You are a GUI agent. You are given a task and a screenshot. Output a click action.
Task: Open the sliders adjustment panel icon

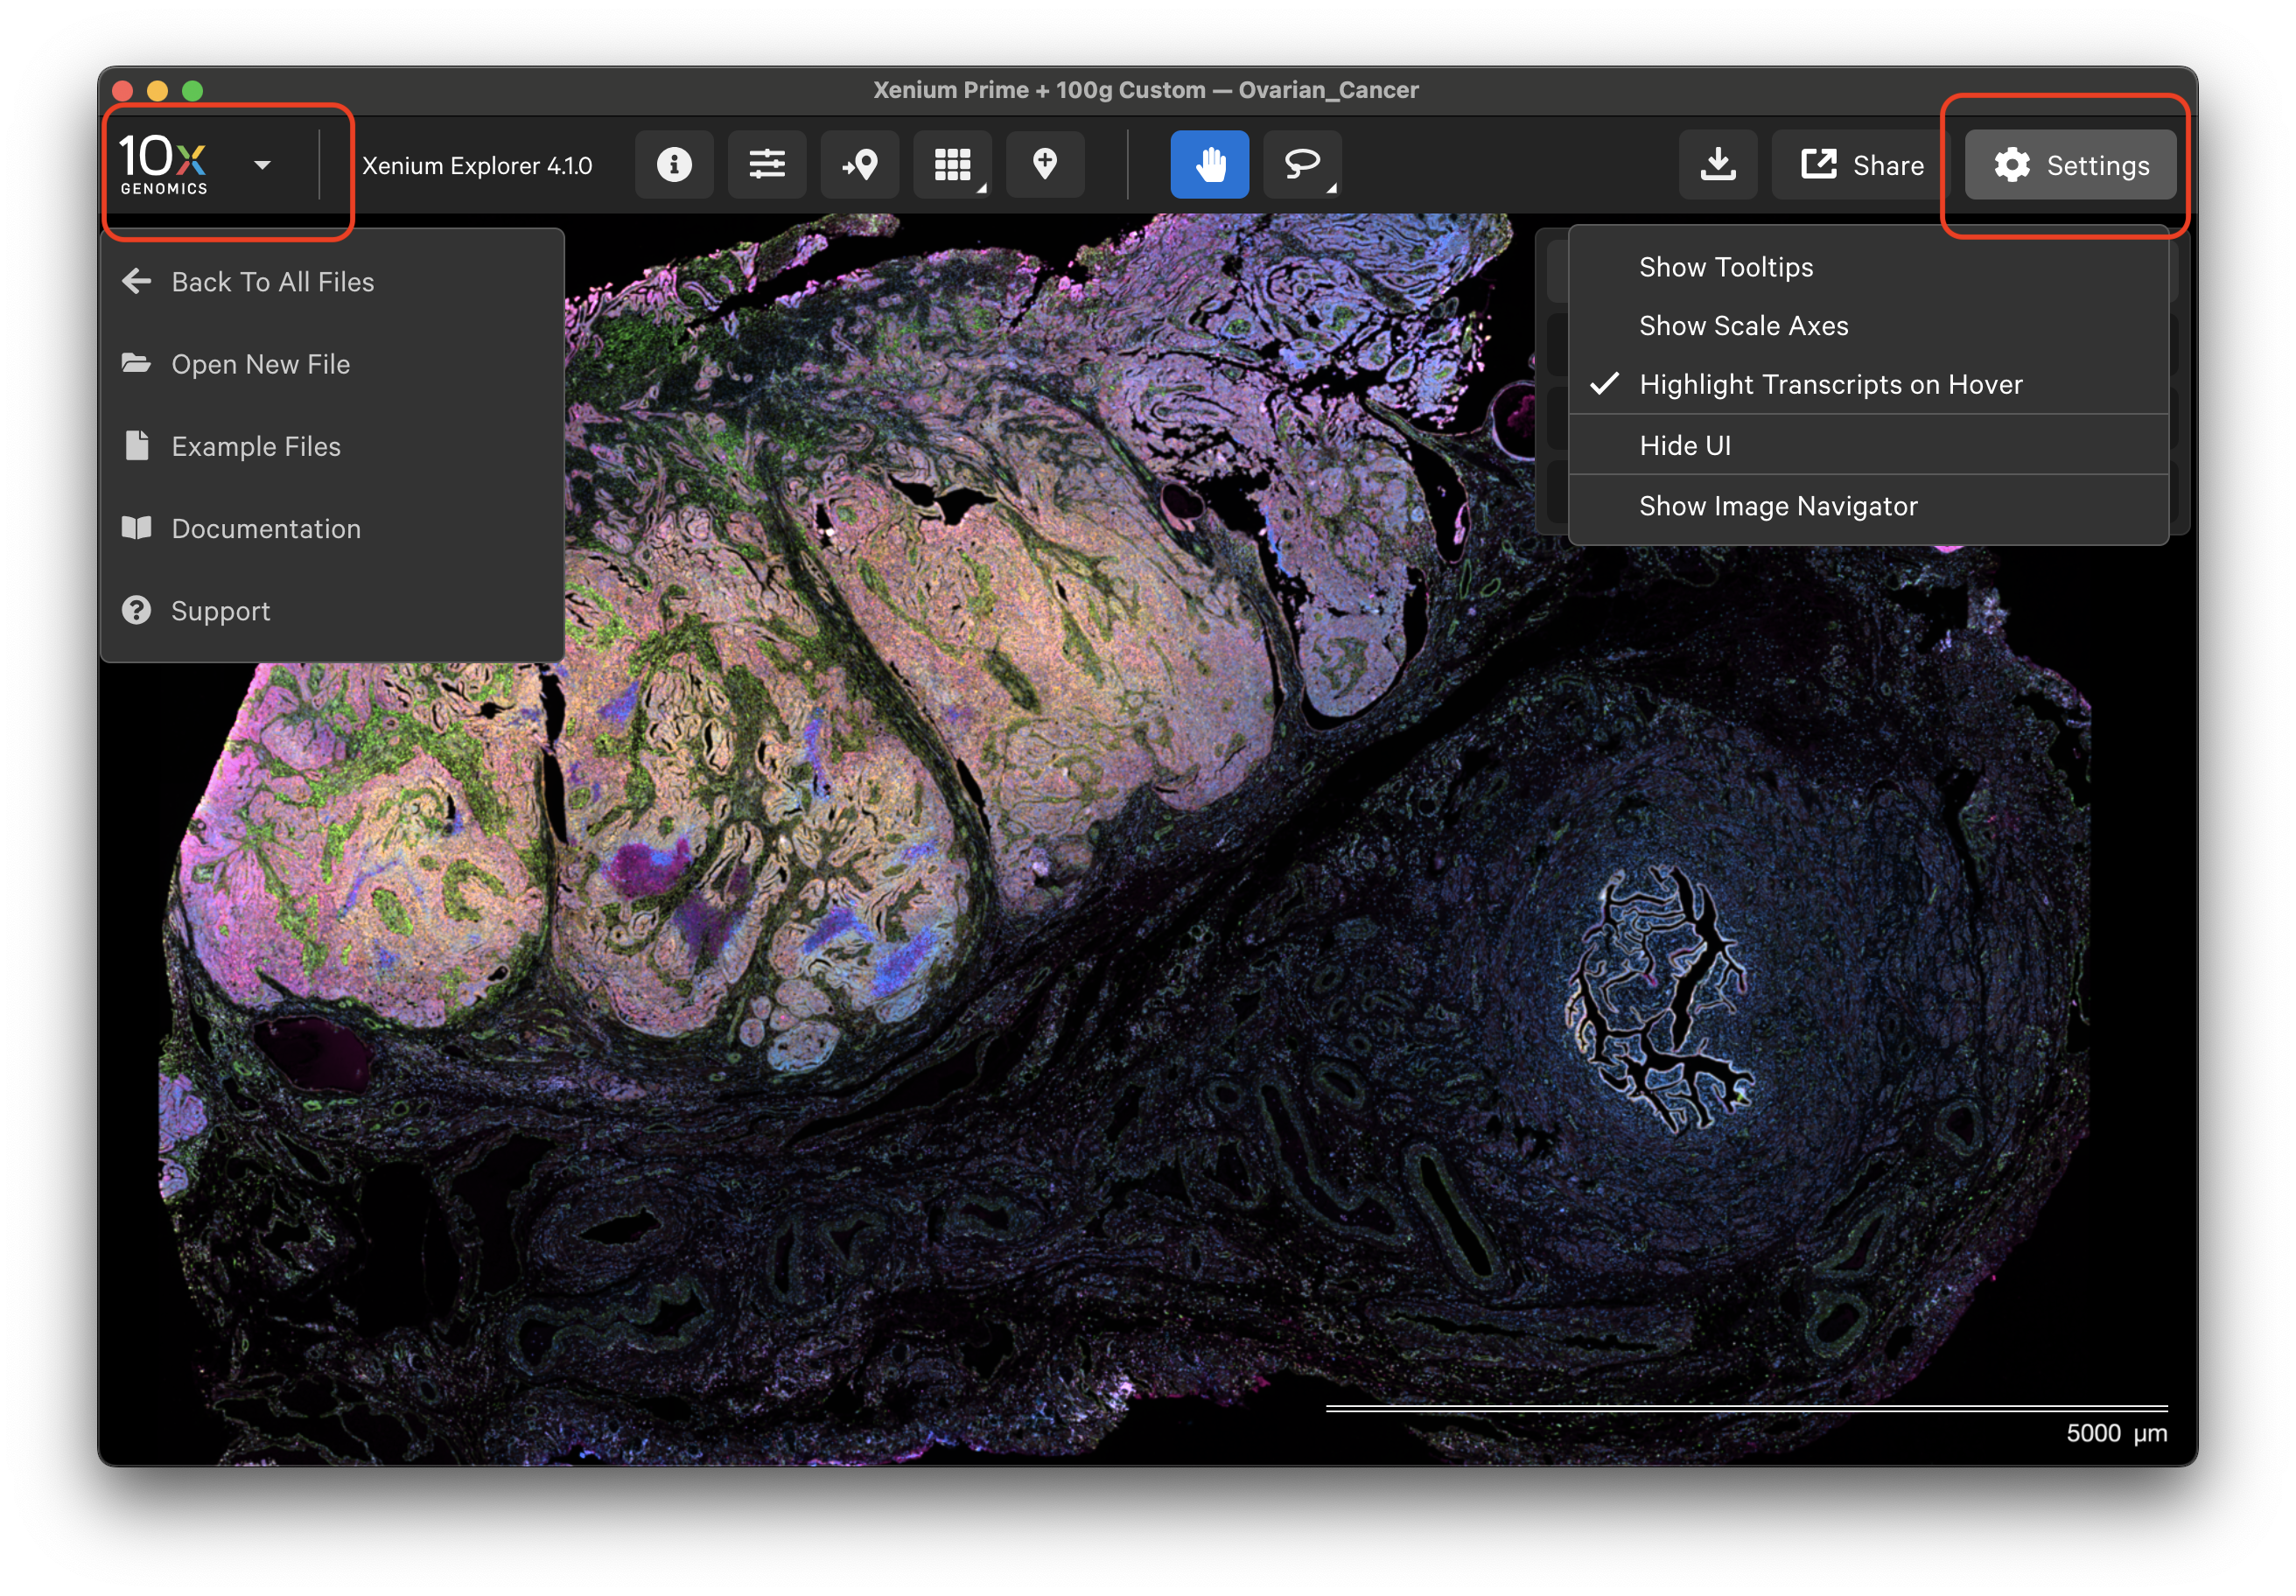click(x=767, y=164)
